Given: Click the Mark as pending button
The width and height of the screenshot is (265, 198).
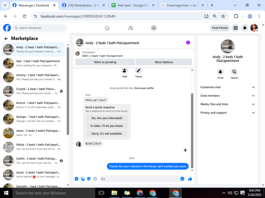Looking at the screenshot, I should (105, 62).
